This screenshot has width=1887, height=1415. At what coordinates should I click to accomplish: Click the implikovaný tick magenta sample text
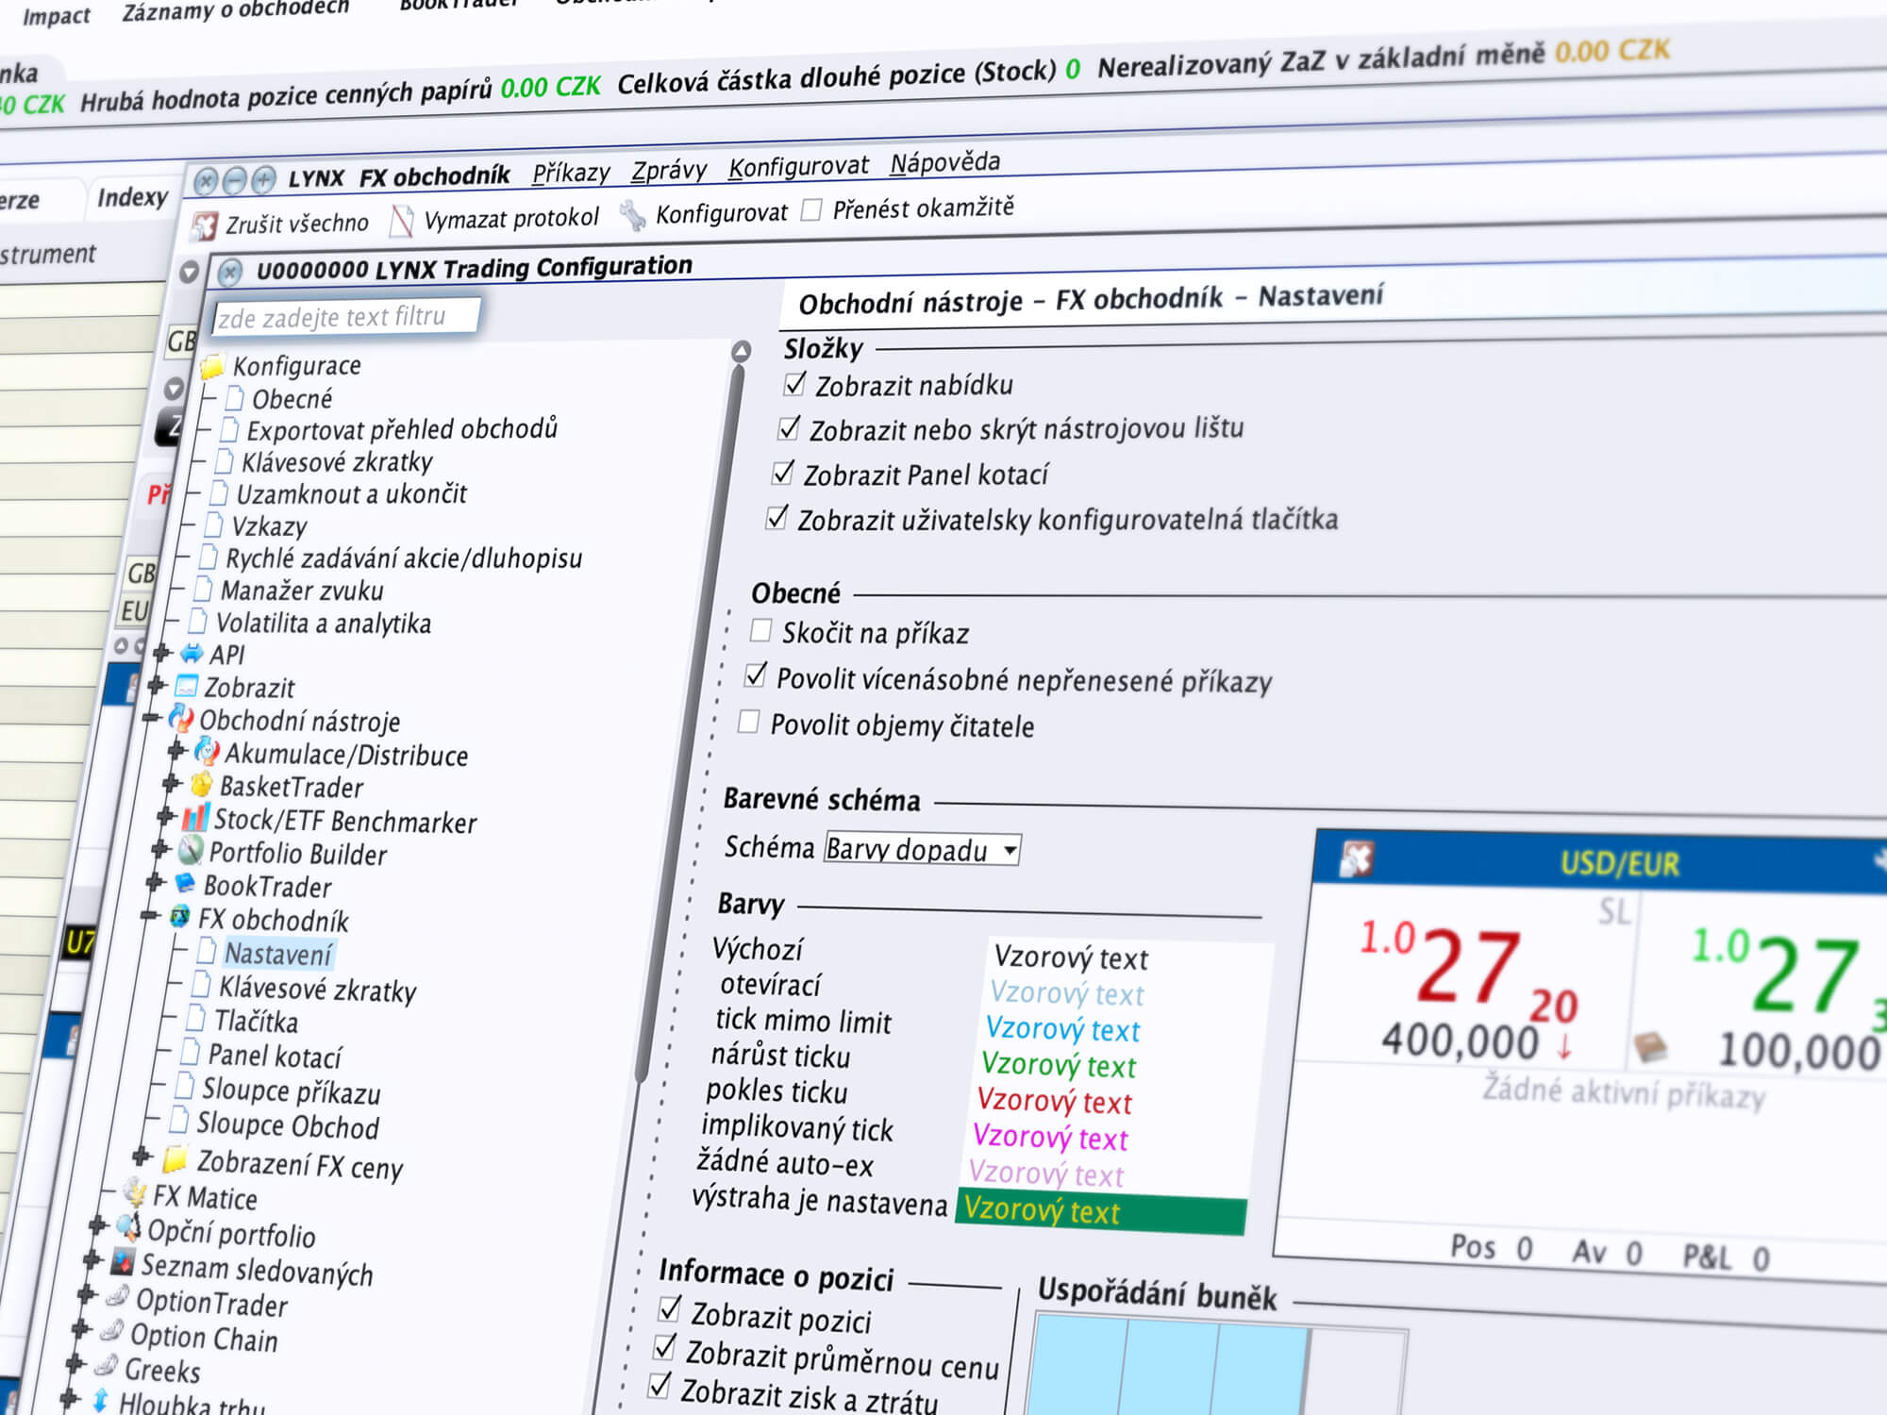[1050, 1138]
